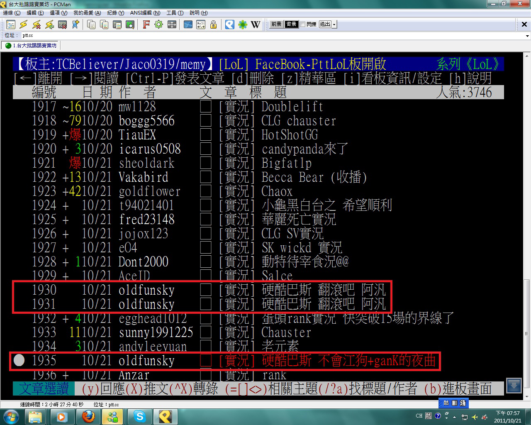Viewport: 531px width, 425px height.
Task: Click the CH language indicator in tray
Action: coord(419,416)
